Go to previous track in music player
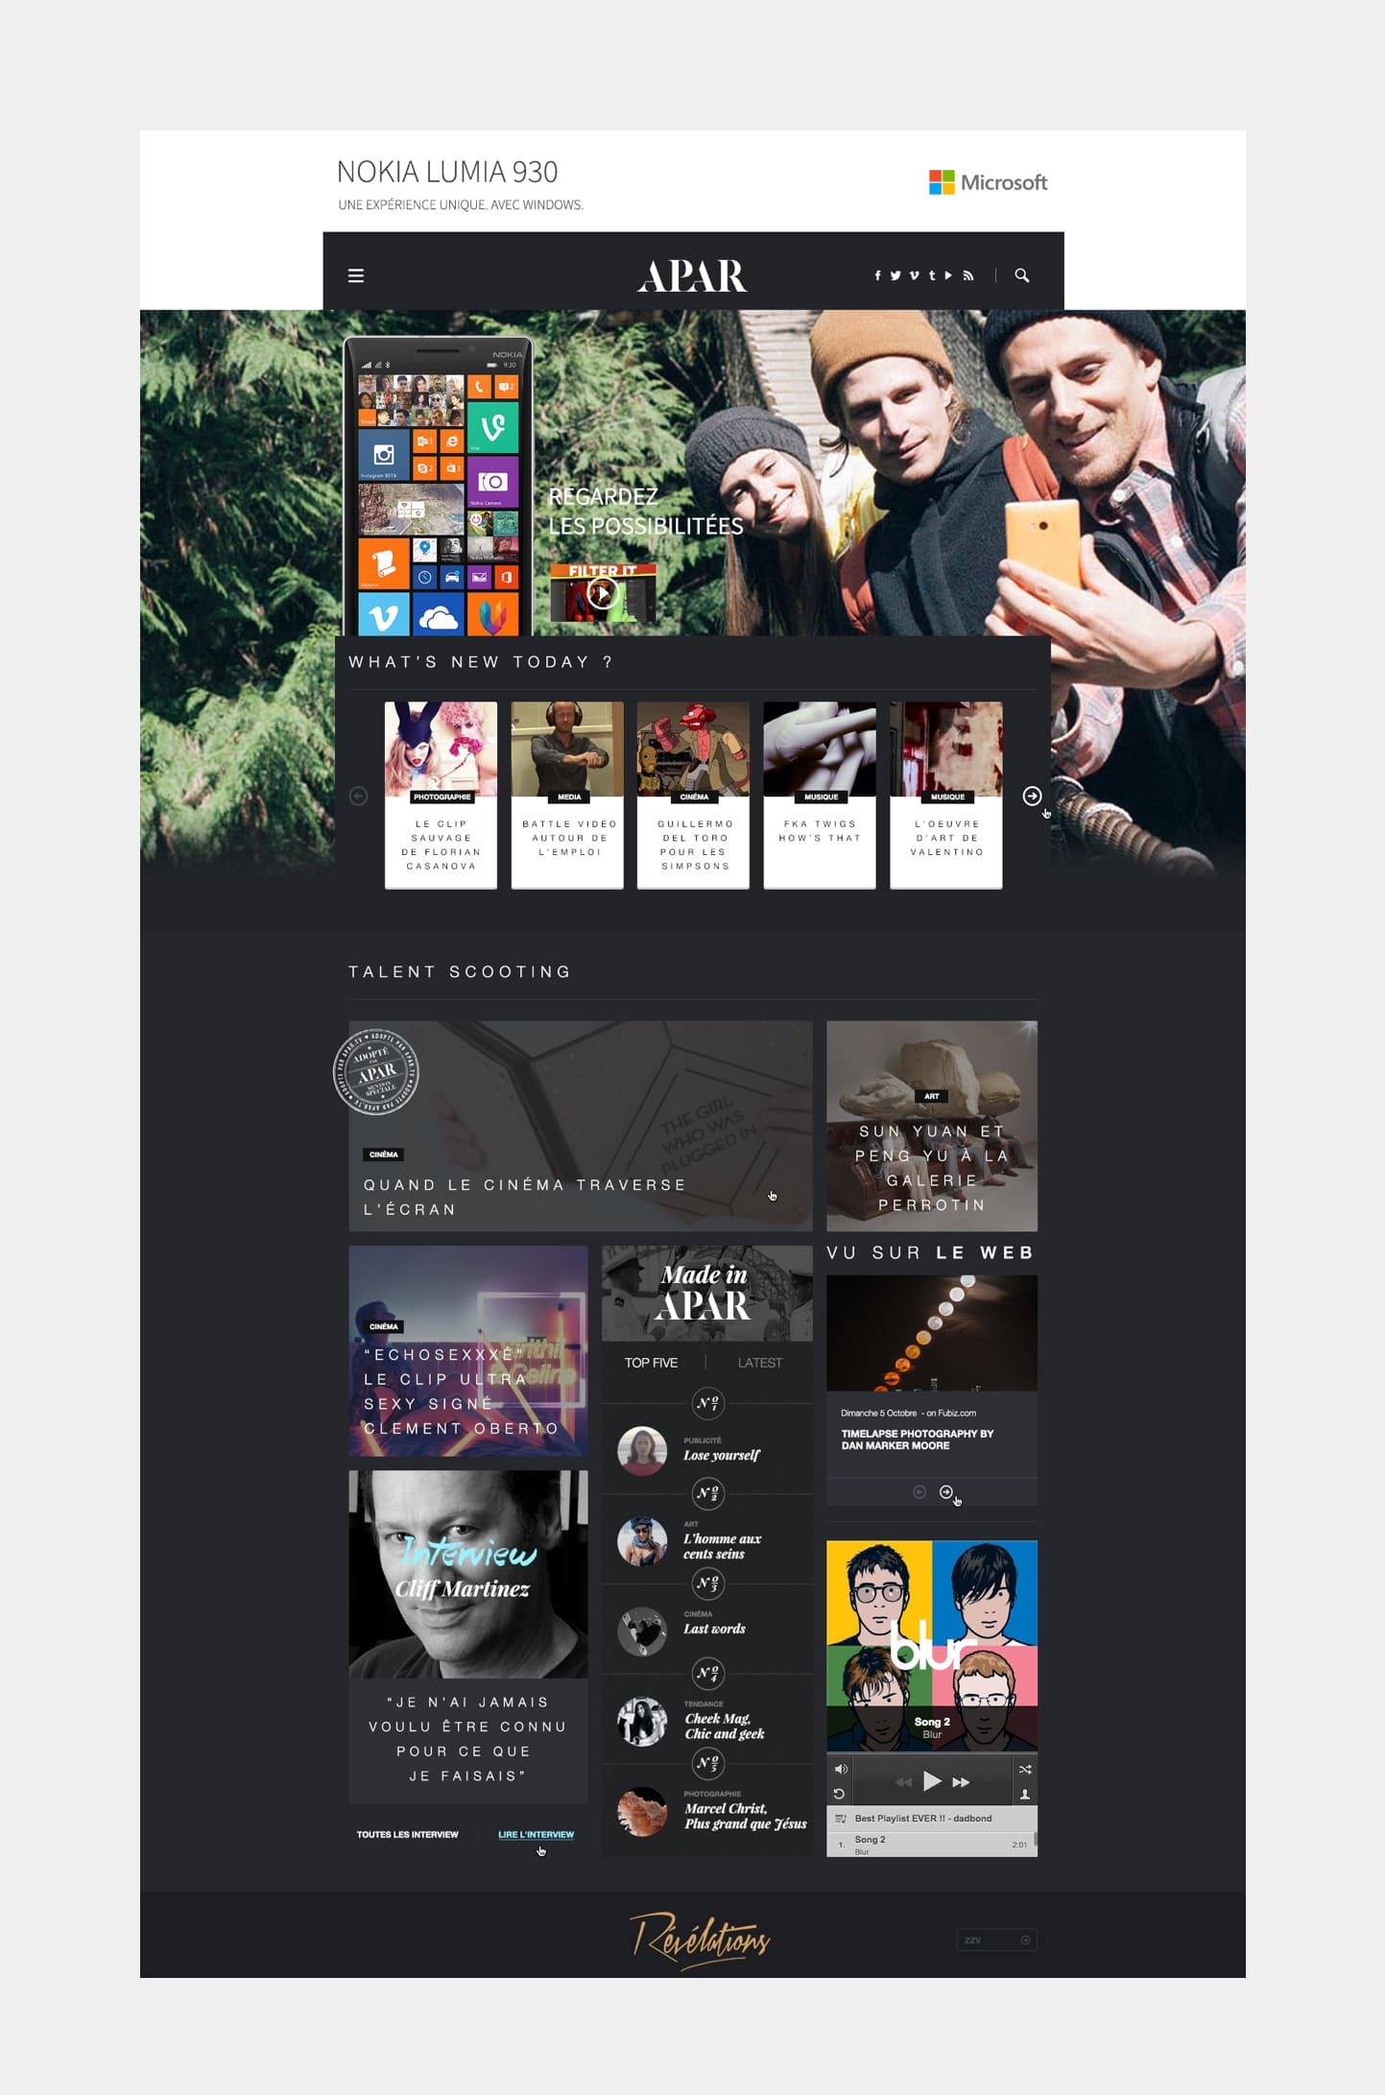This screenshot has height=2095, width=1385. (903, 1782)
